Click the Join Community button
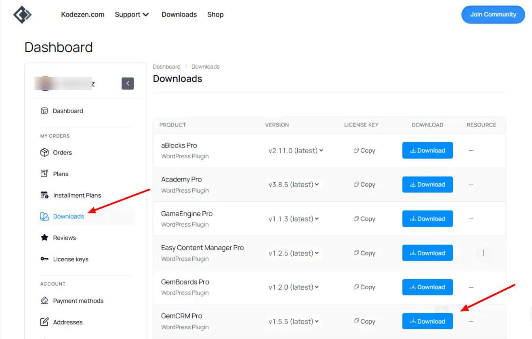This screenshot has width=532, height=339. [493, 15]
